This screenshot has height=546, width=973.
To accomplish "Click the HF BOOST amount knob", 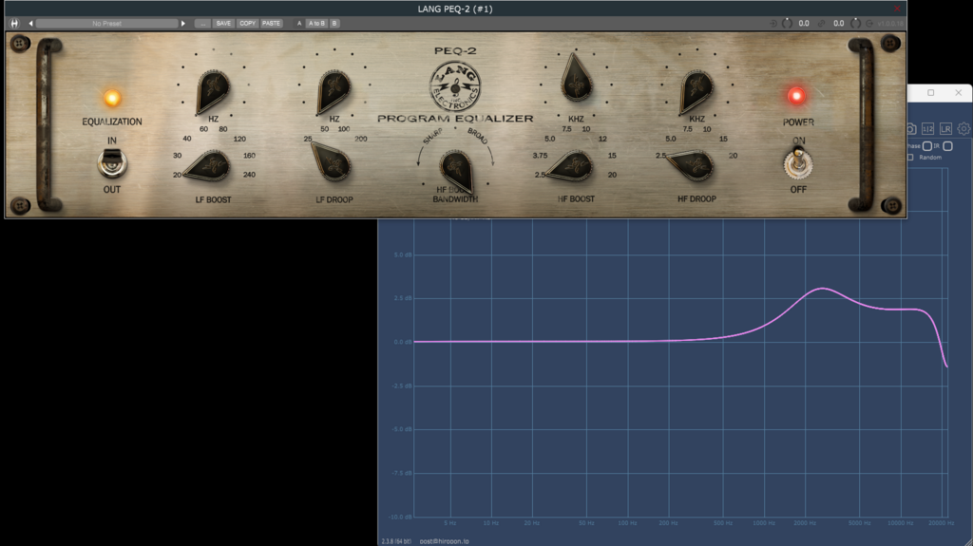I will point(571,166).
